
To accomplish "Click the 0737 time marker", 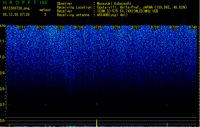I will click(x=136, y=27).
